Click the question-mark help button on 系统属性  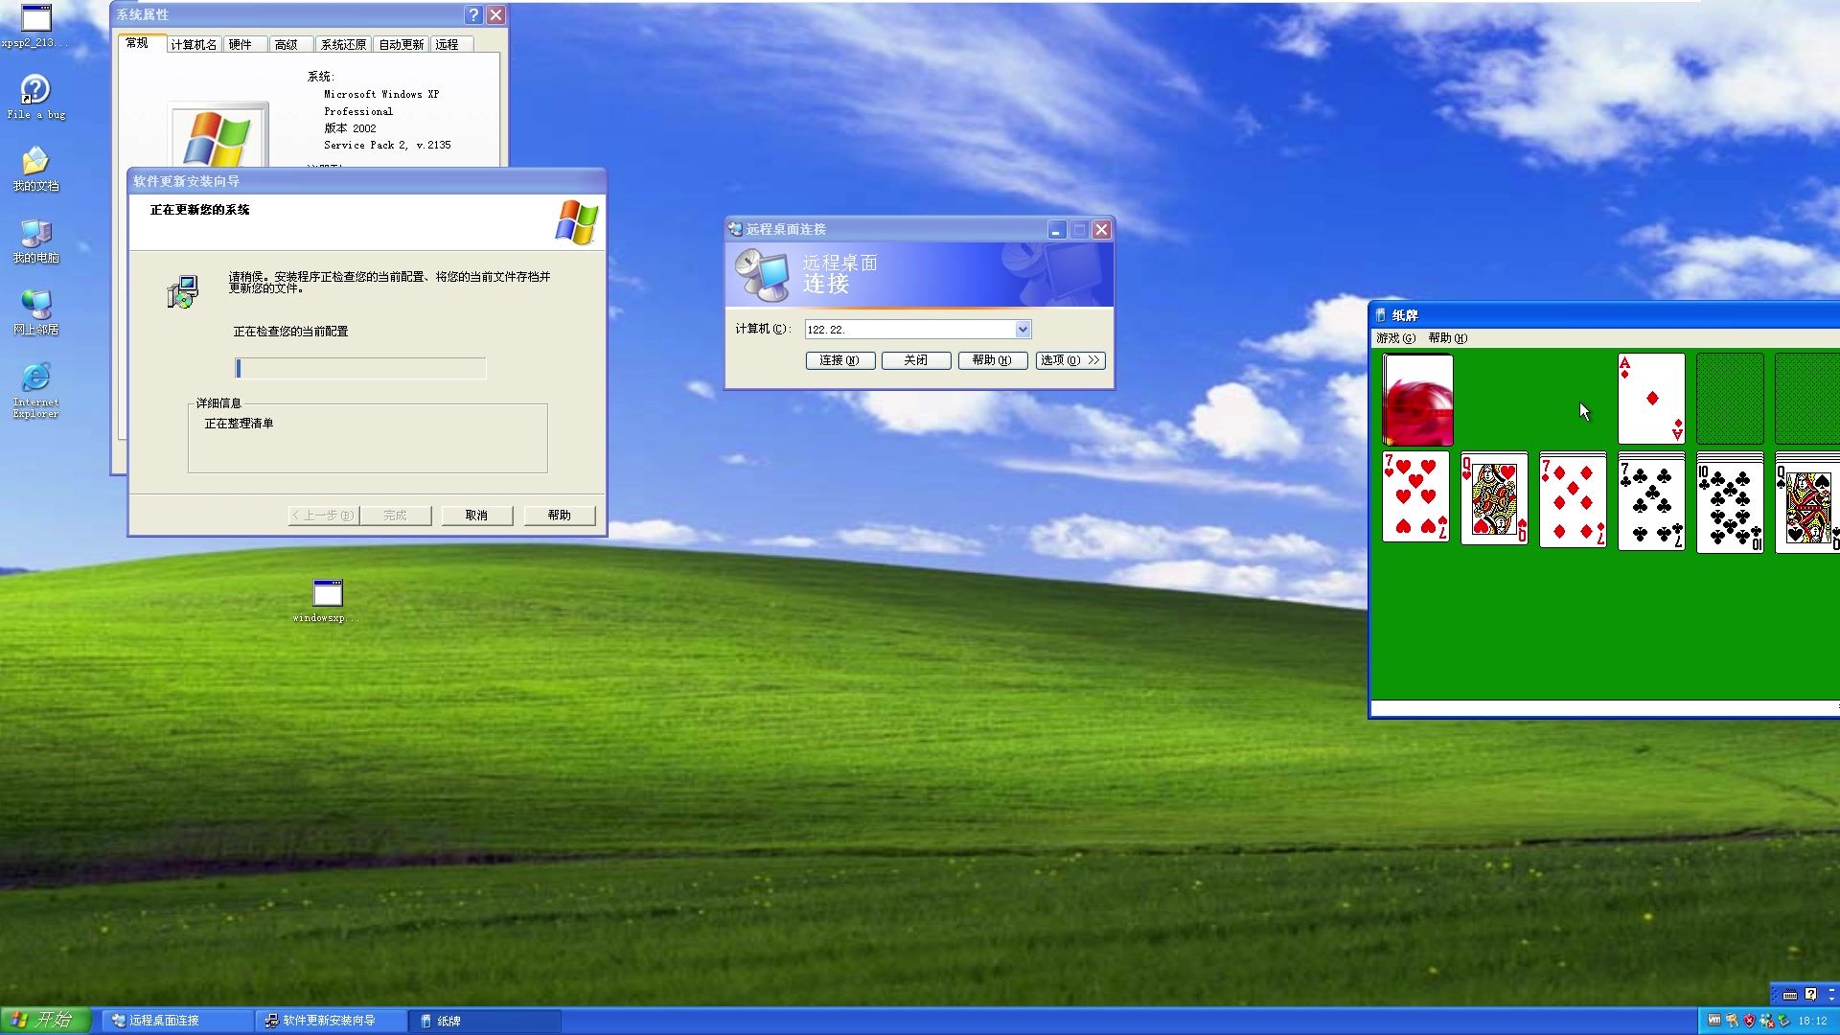473,14
